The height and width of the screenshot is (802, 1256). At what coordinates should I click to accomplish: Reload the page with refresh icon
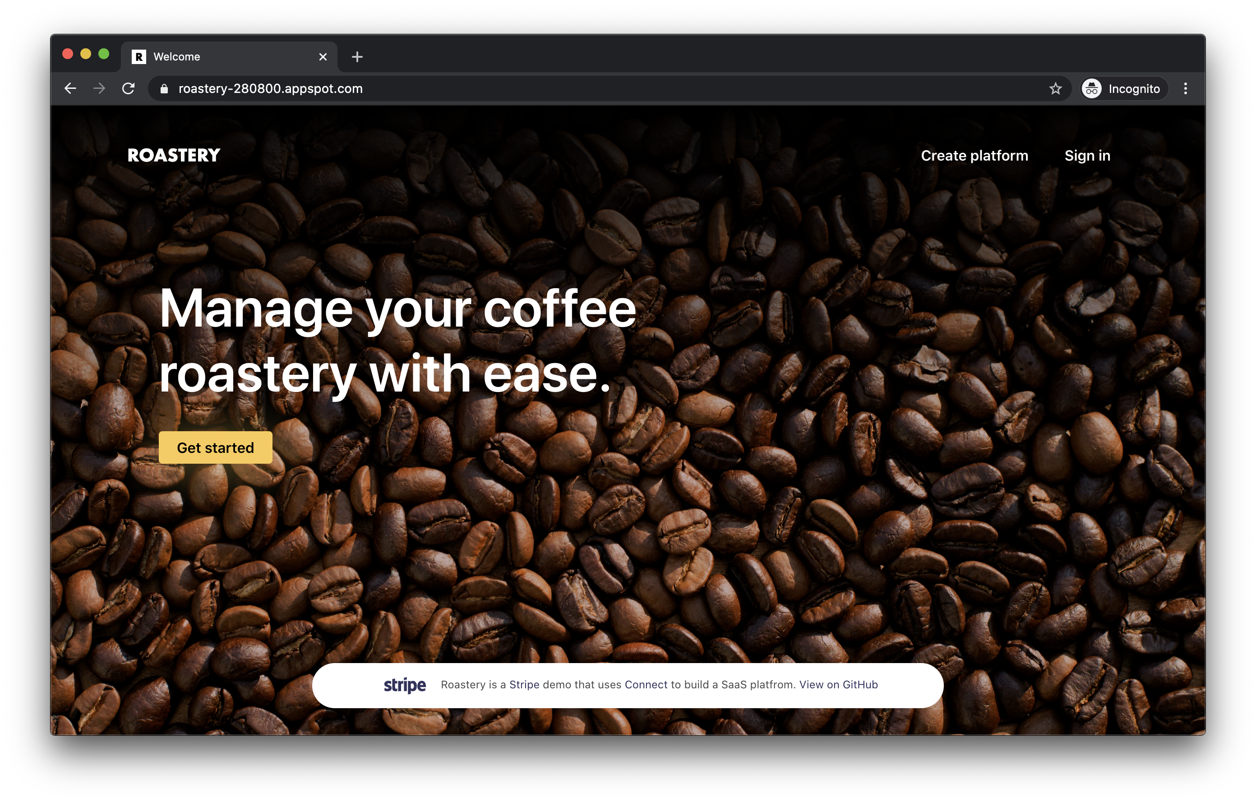[128, 89]
